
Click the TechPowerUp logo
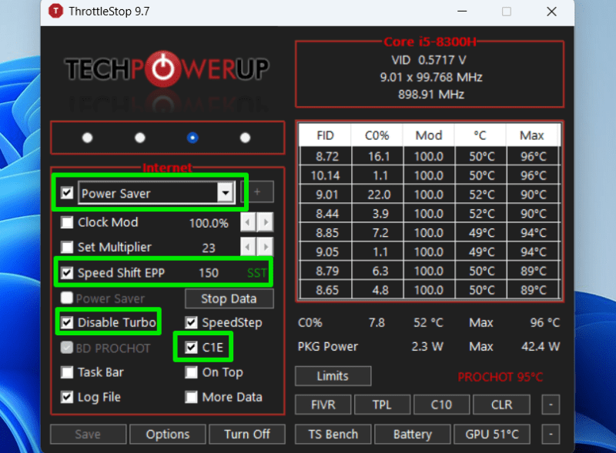pyautogui.click(x=162, y=68)
